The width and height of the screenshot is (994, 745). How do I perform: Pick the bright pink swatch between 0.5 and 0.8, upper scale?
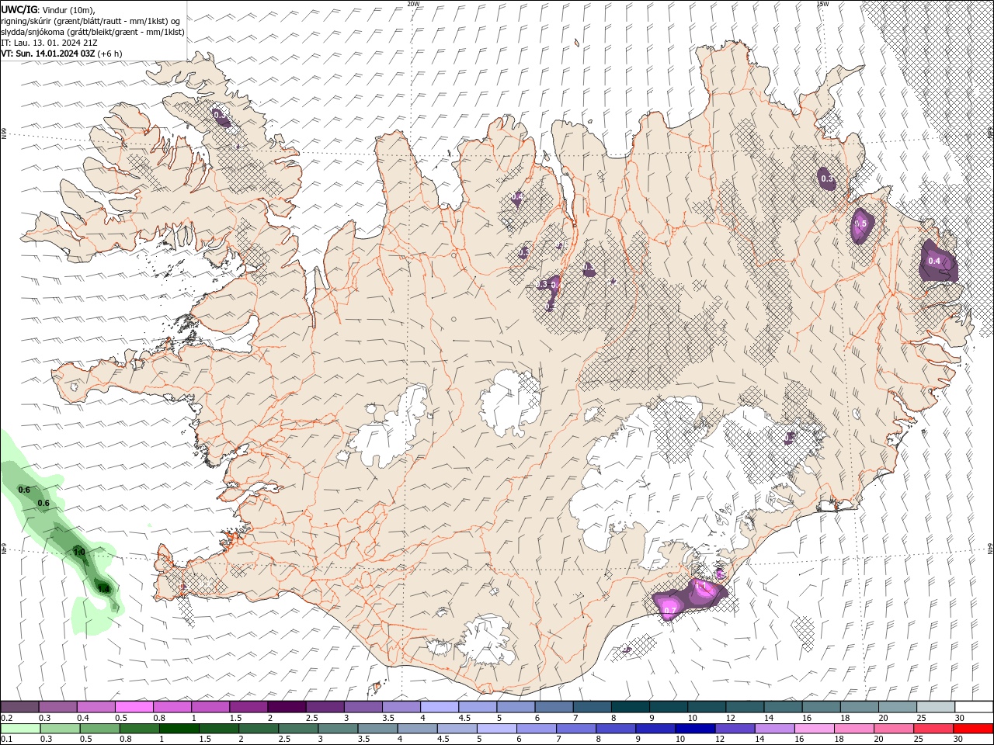click(134, 707)
